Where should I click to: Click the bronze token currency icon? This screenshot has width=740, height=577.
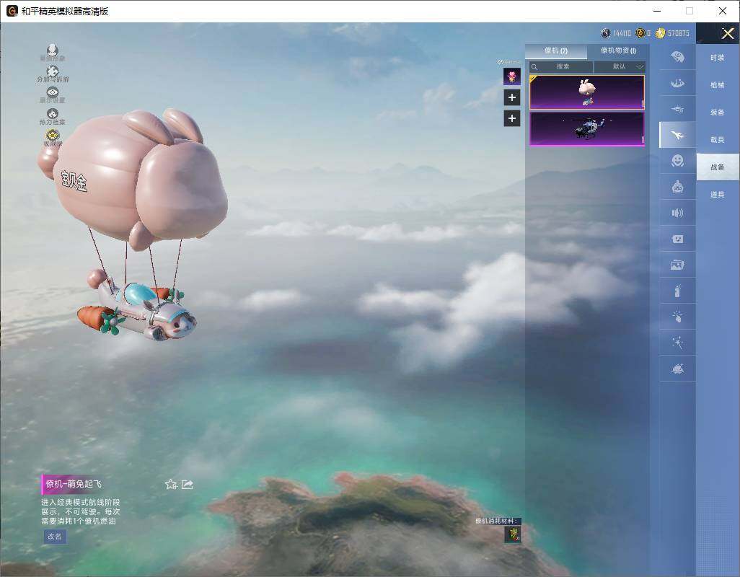(x=640, y=33)
